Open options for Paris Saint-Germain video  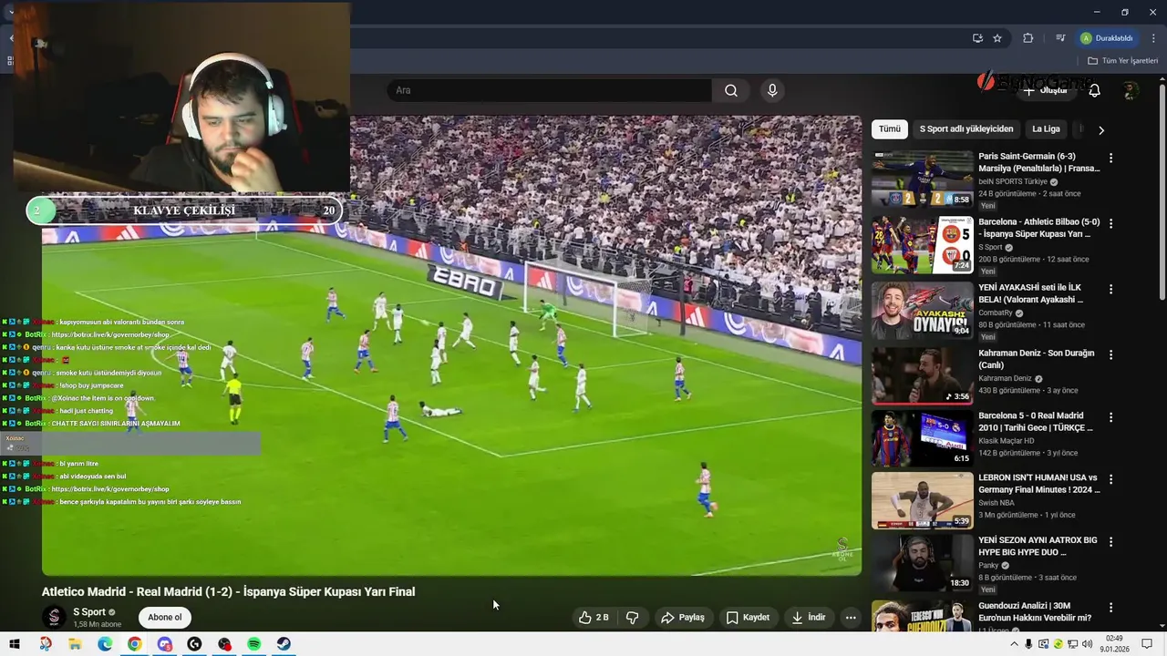coord(1110,158)
